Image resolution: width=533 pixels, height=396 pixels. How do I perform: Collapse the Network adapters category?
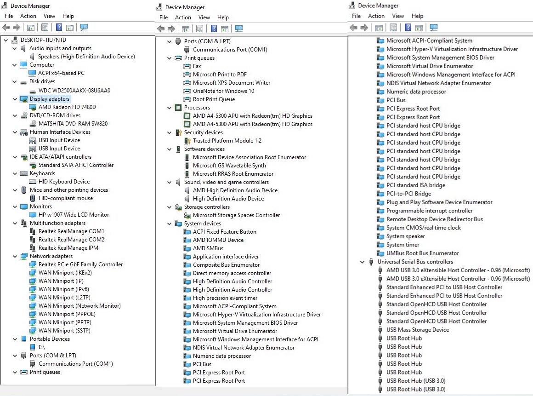(15, 256)
